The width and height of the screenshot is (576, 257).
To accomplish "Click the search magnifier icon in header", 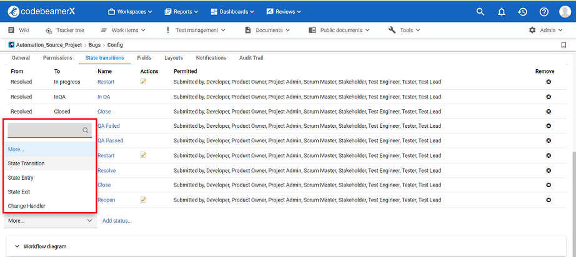I will pyautogui.click(x=480, y=12).
